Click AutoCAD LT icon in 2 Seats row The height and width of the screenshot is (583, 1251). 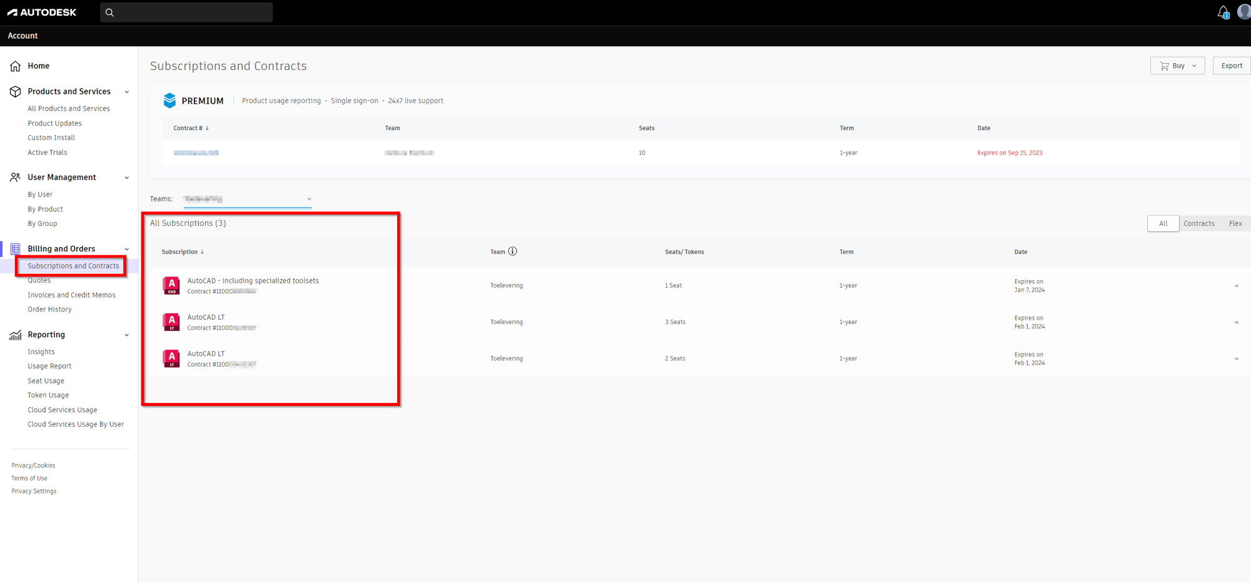pyautogui.click(x=171, y=358)
